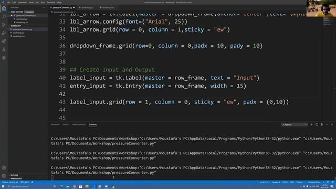Screen dimensions: 336x189
Task: Open the Testing flask view
Action: click(x=4, y=49)
